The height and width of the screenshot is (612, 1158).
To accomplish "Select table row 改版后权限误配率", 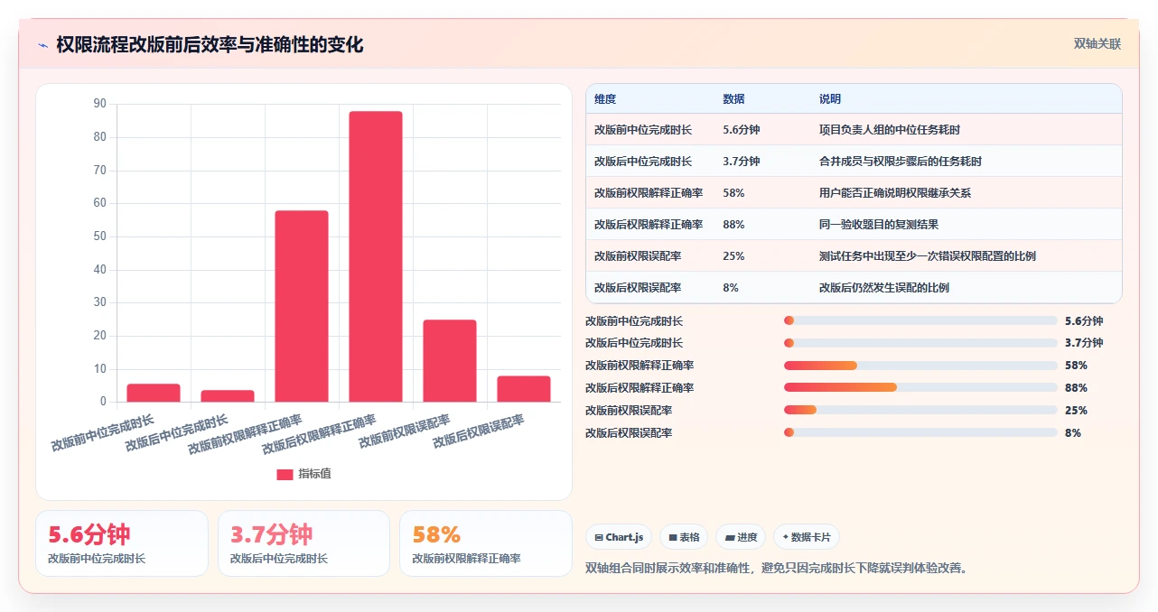I will pyautogui.click(x=854, y=288).
